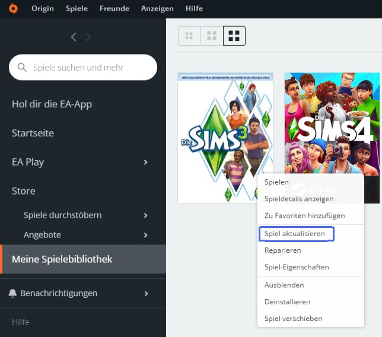Expand the EA Play submenu arrow
Viewport: 382px width, 337px height.
click(x=146, y=163)
